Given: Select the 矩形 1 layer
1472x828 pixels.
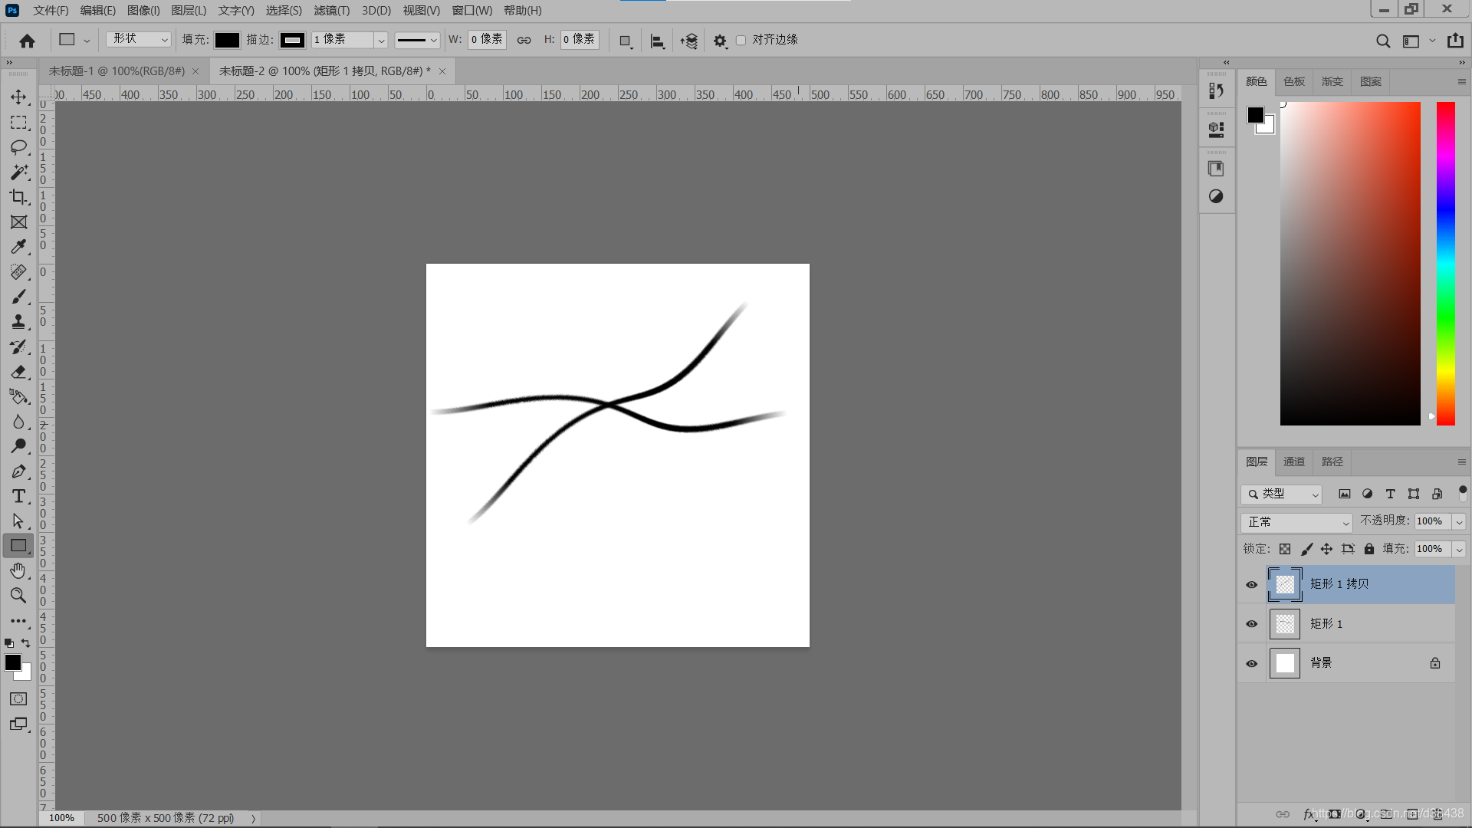Looking at the screenshot, I should click(x=1349, y=624).
